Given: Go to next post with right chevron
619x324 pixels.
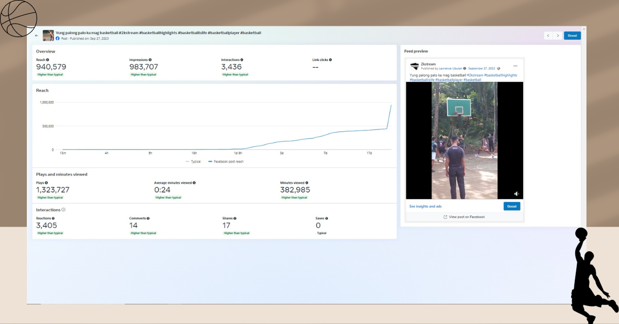Looking at the screenshot, I should click(558, 36).
